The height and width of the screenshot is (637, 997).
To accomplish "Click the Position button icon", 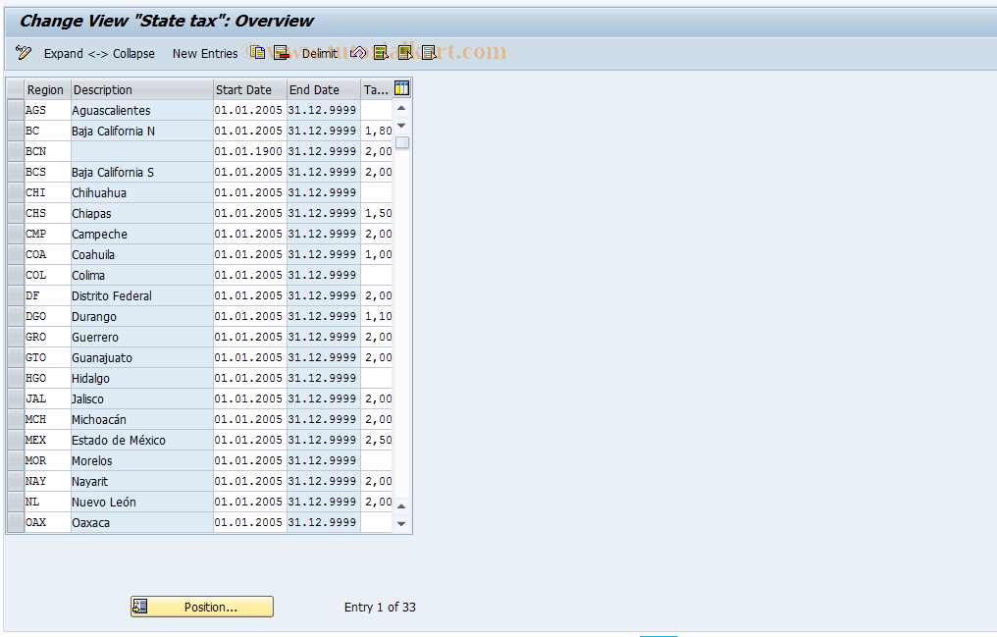I will click(140, 607).
